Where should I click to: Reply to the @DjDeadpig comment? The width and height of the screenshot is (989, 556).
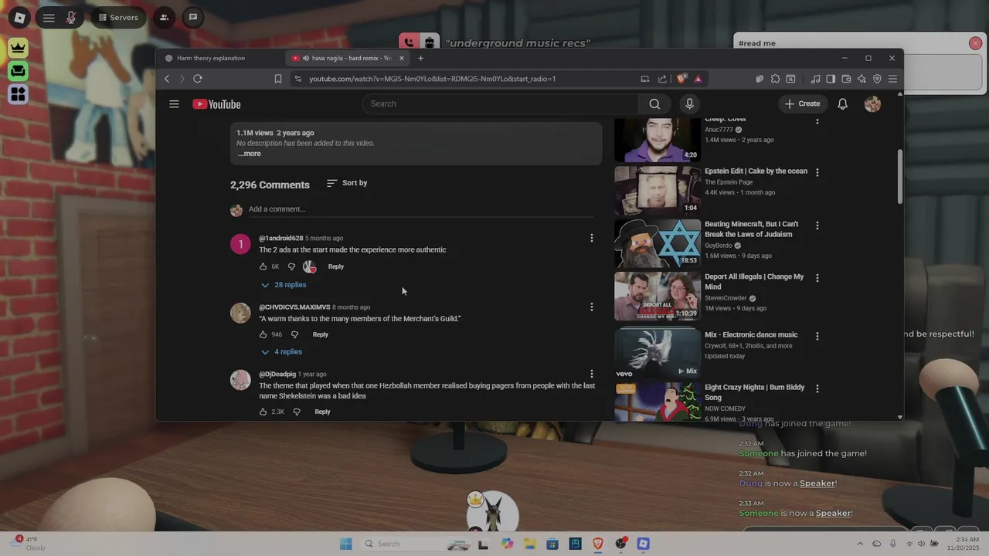point(322,412)
